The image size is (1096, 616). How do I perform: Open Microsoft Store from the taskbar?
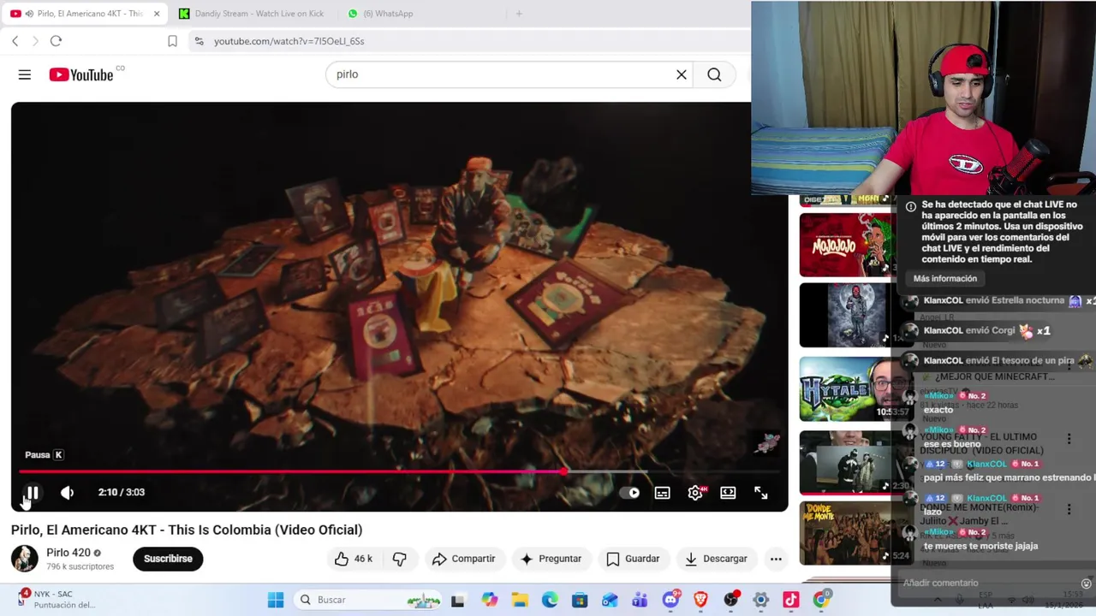(580, 600)
